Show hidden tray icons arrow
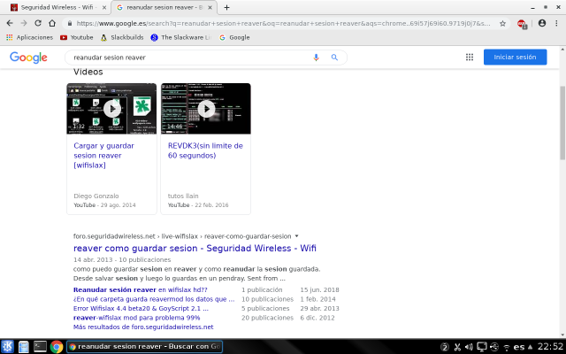This screenshot has height=354, width=566. [530, 347]
